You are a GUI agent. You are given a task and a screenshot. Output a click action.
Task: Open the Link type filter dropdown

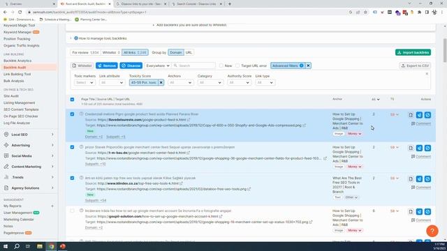265,82
